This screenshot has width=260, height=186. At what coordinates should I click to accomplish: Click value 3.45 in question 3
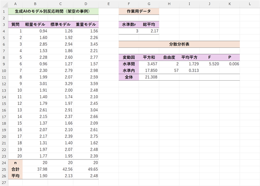pos(86,44)
